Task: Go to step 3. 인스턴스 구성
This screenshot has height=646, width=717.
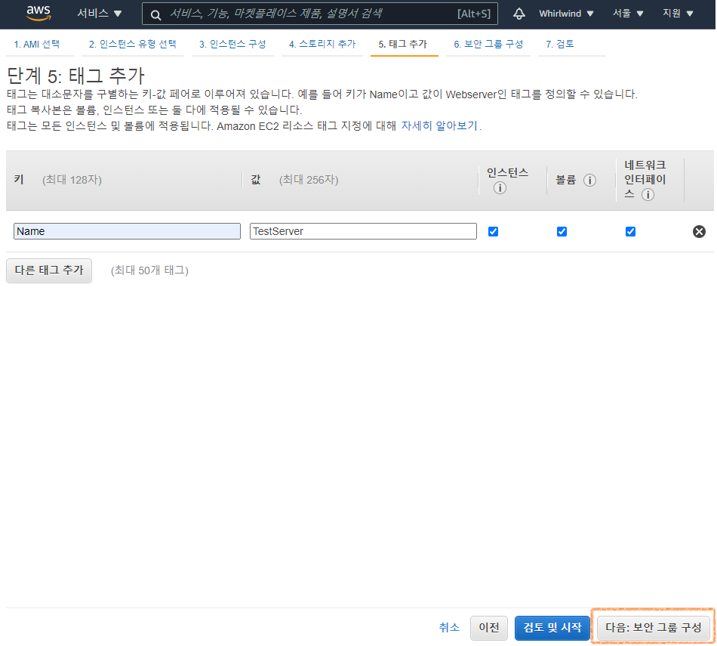Action: click(232, 44)
